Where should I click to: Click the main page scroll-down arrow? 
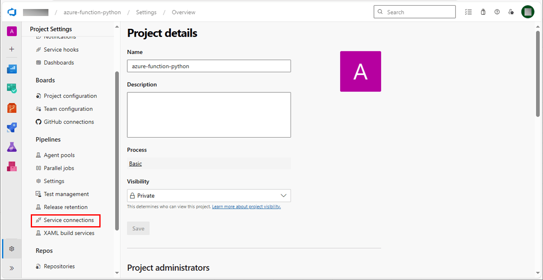click(538, 273)
